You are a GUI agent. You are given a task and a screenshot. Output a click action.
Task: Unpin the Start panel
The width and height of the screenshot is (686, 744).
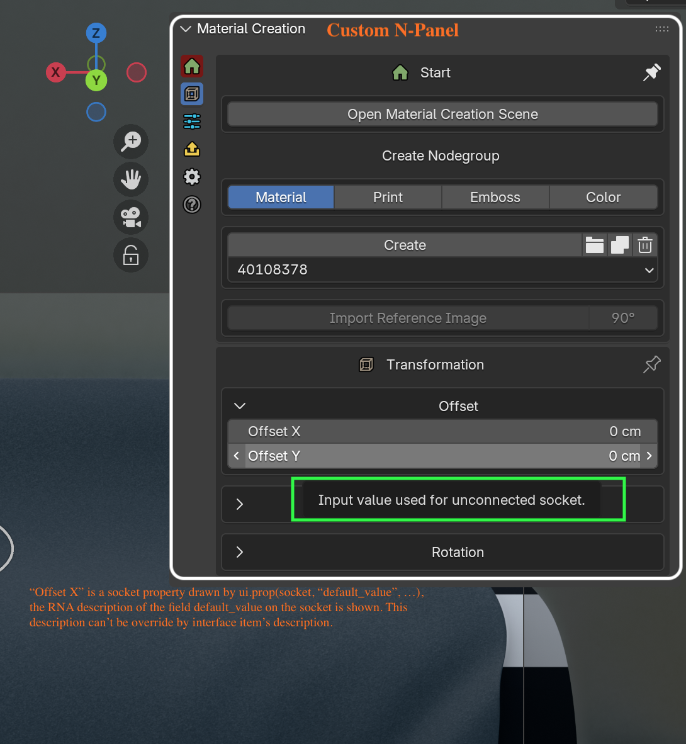(x=652, y=72)
